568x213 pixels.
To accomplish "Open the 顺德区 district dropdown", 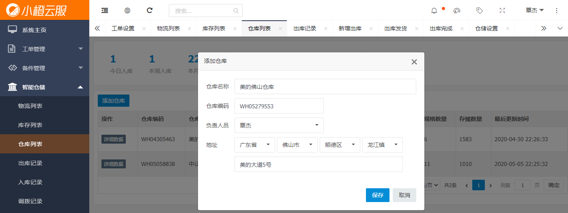I will point(340,145).
